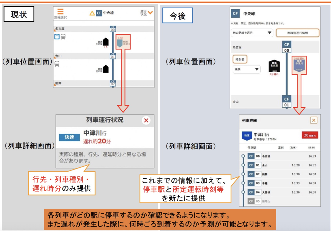Select the 大曽根 stop circle marker
The height and width of the screenshot is (231, 331).
(x=243, y=192)
